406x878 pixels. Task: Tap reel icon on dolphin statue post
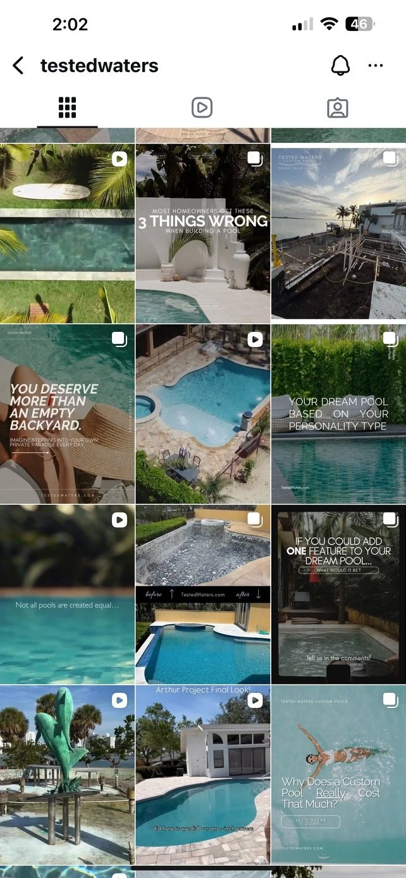120,700
